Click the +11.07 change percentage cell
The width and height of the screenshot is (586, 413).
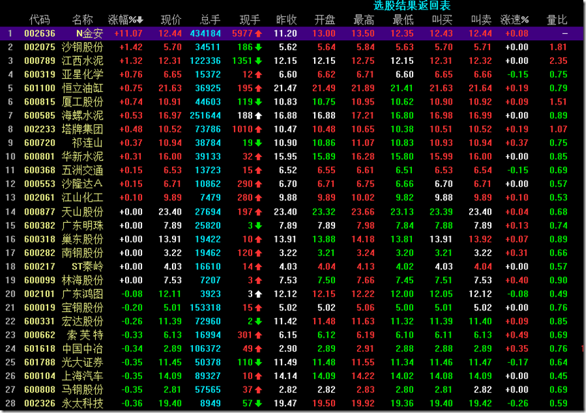(x=128, y=33)
